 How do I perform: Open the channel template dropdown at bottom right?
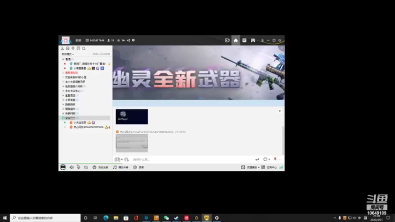(x=250, y=167)
